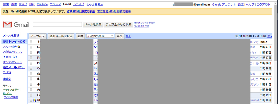Select the checkbox of the 11月26日 message

point(31,63)
